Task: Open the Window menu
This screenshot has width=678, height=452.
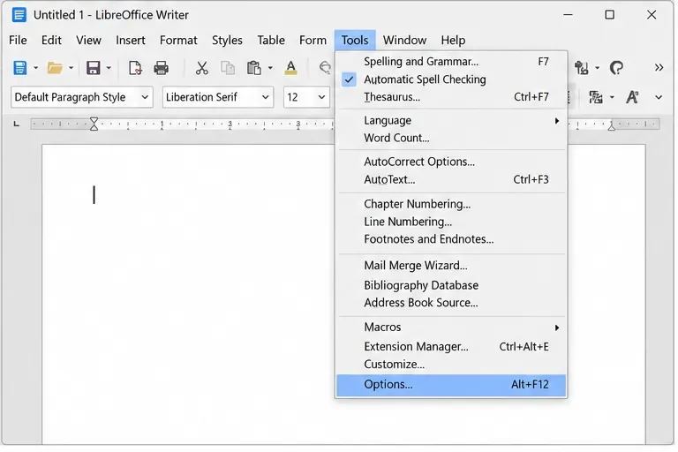Action: pos(404,41)
